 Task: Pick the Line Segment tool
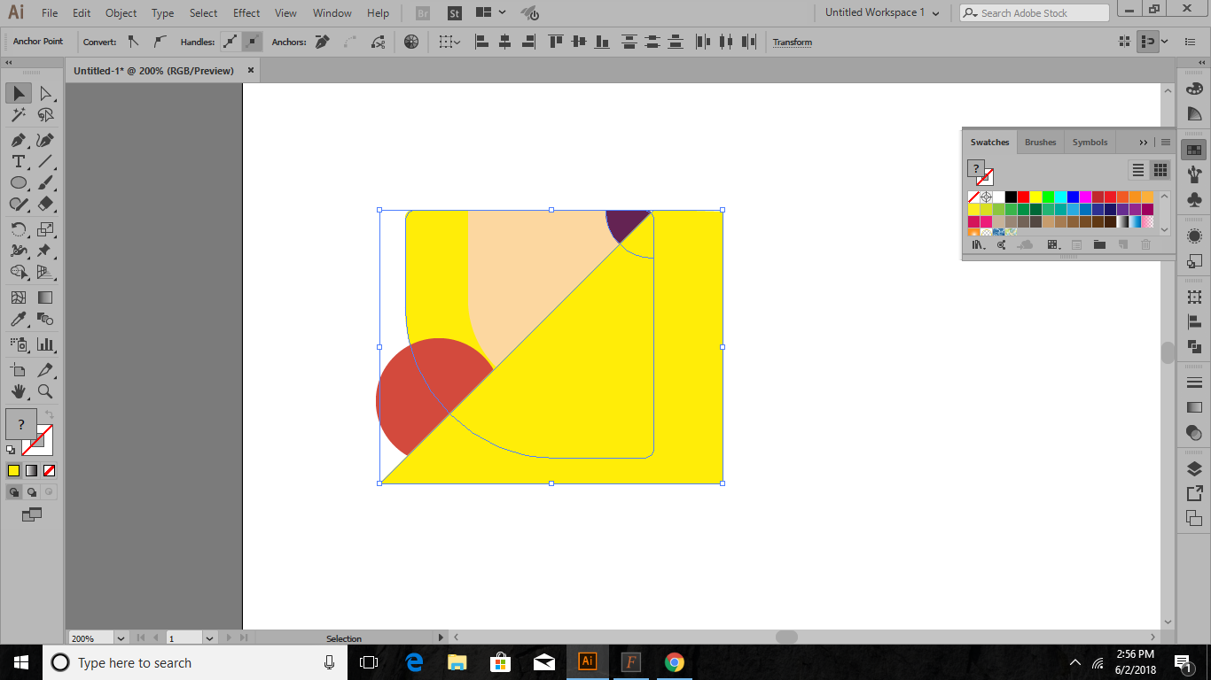coord(46,161)
